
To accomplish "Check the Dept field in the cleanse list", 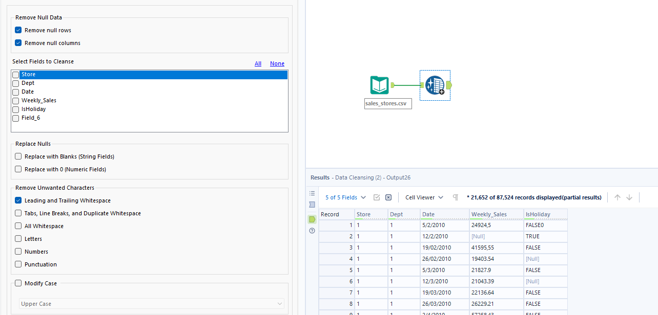I will point(15,83).
